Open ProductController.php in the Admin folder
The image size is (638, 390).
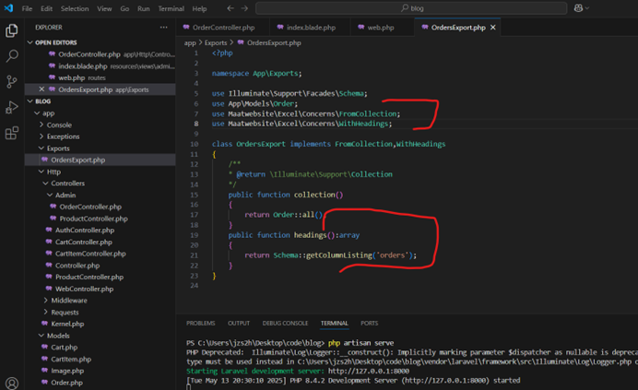(x=100, y=219)
